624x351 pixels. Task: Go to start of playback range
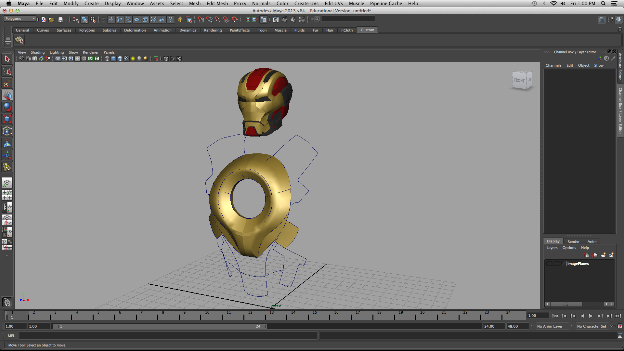click(555, 316)
